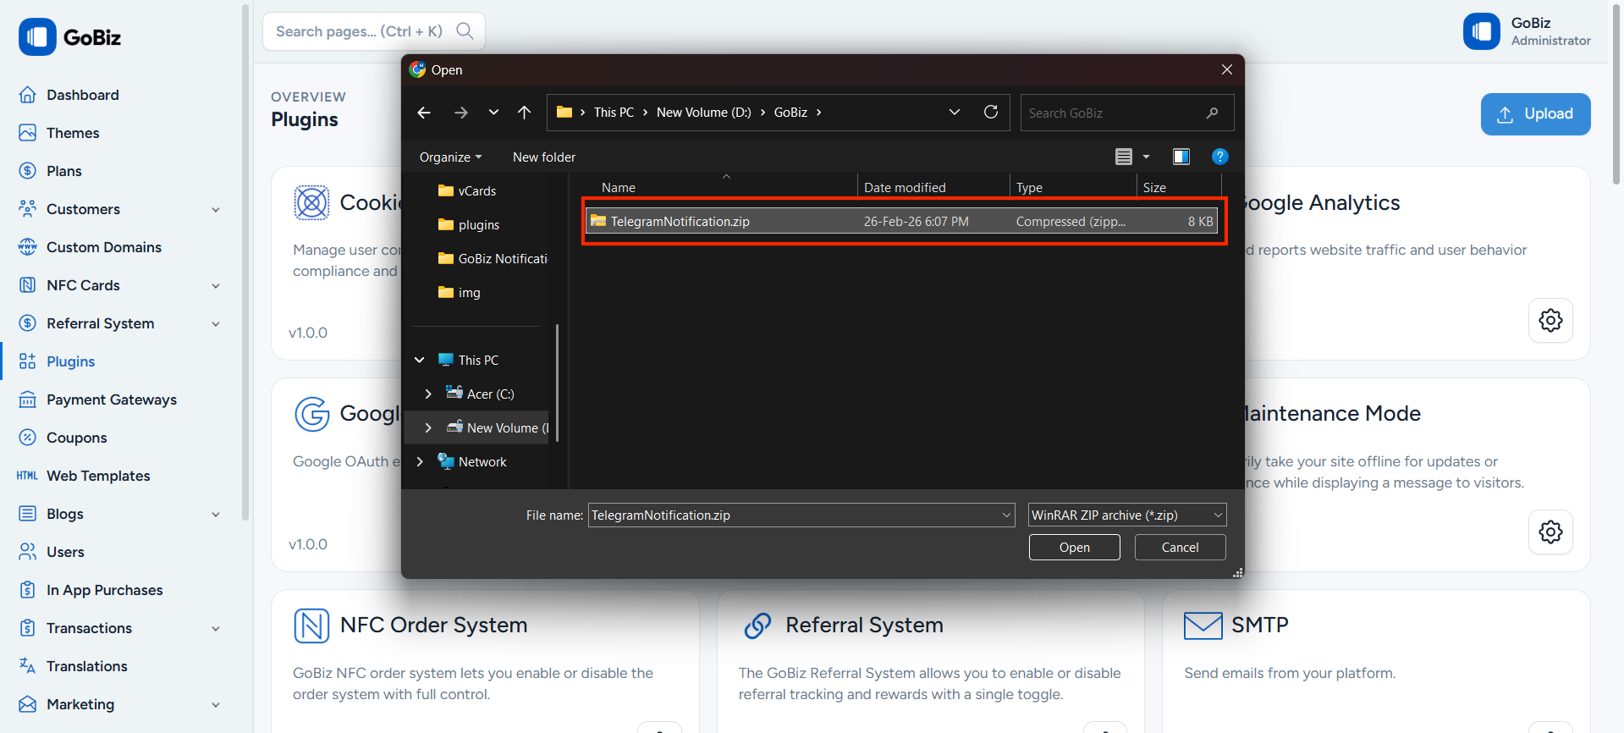
Task: Open In App Purchases page
Action: click(x=104, y=590)
